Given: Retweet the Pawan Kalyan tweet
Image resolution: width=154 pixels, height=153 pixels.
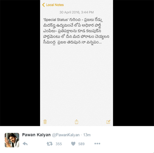Looking at the screenshot, I should tap(50, 144).
